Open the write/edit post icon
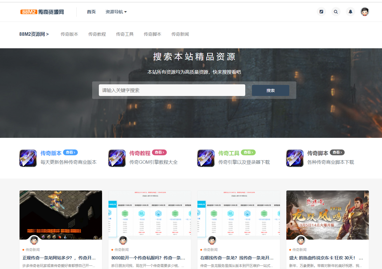The width and height of the screenshot is (382, 269). [x=321, y=12]
